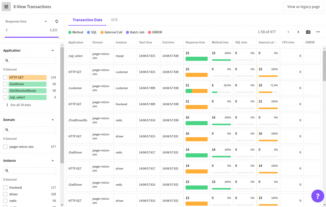Image resolution: width=326 pixels, height=207 pixels.
Task: Click the 1-50 of 477 pagination text
Action: click(267, 32)
